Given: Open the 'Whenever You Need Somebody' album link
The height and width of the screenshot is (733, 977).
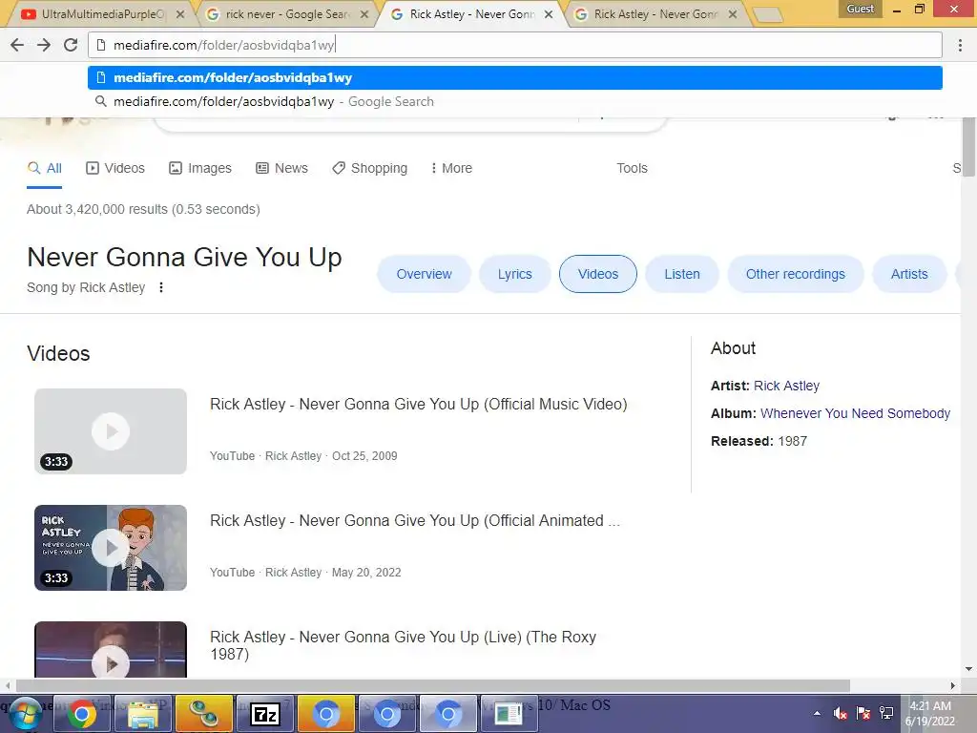Looking at the screenshot, I should [x=855, y=413].
